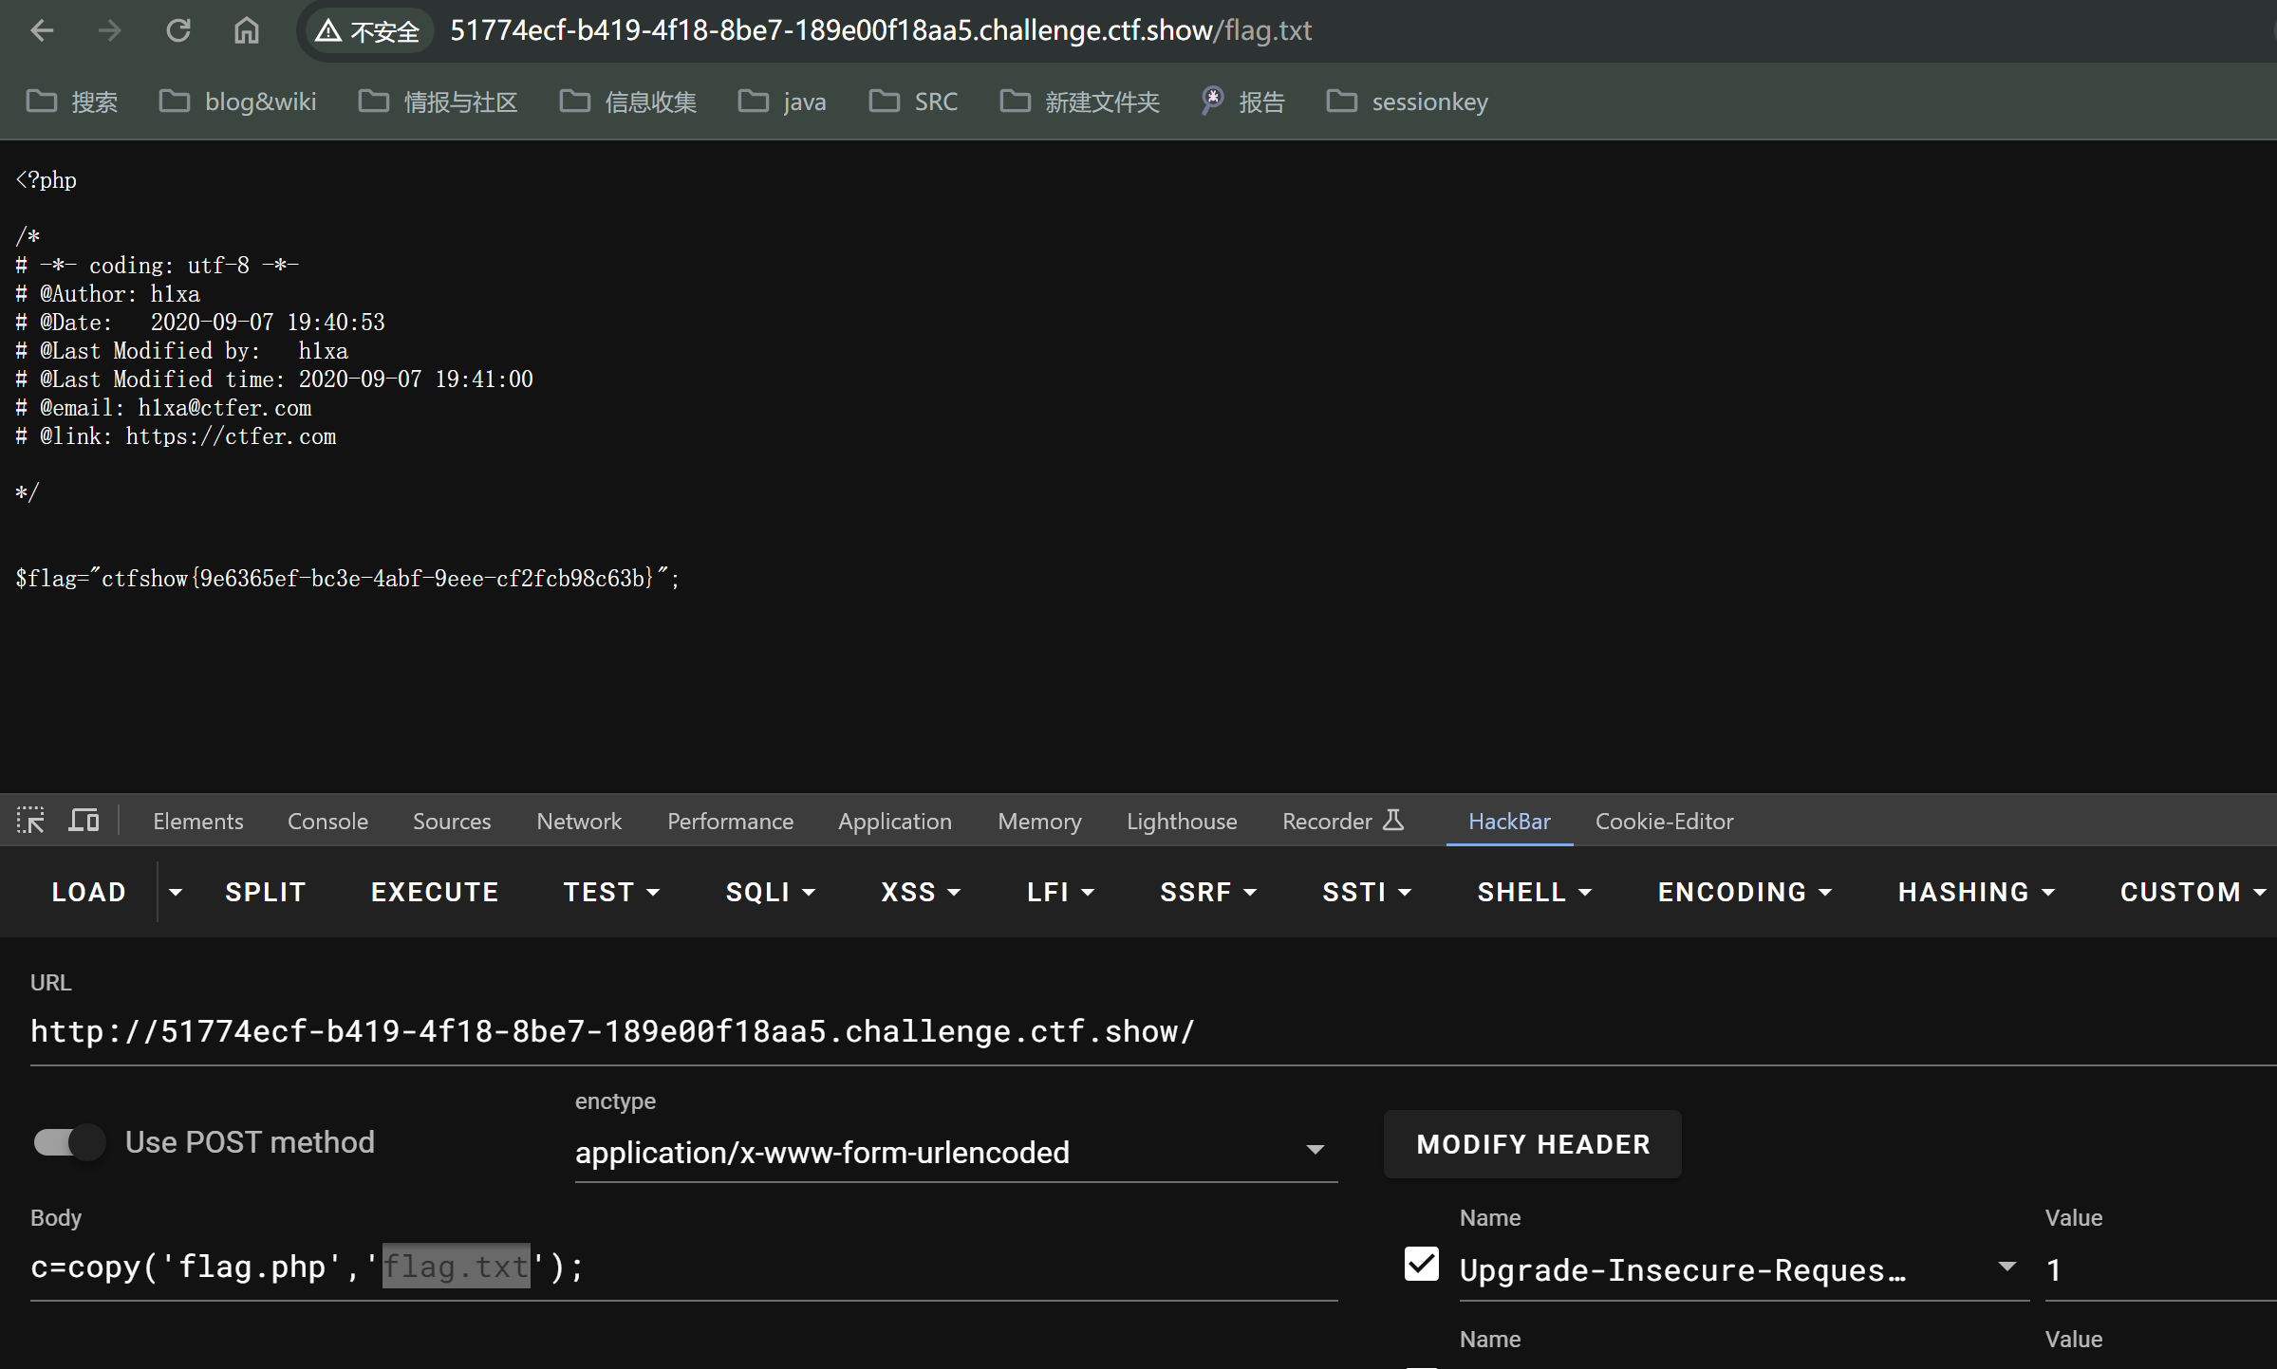
Task: Open the java bookmark folder
Action: click(x=782, y=102)
